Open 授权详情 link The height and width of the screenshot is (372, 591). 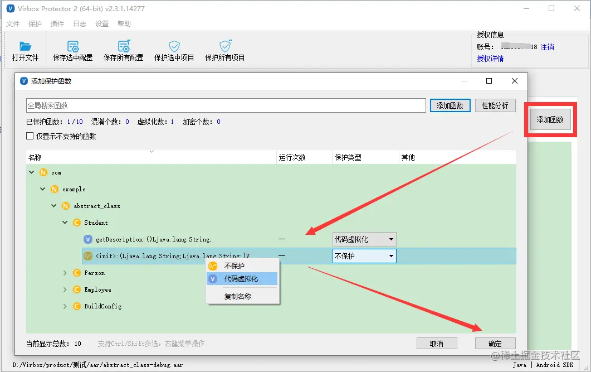[490, 59]
